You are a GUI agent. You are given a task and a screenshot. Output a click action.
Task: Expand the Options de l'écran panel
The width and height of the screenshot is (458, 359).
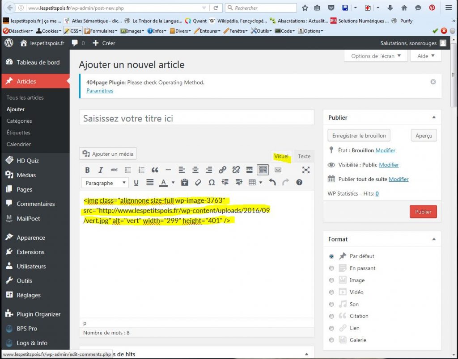click(x=376, y=56)
